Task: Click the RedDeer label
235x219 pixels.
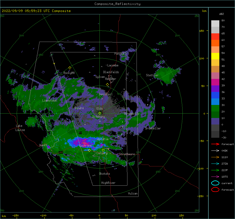Action: click(x=111, y=79)
